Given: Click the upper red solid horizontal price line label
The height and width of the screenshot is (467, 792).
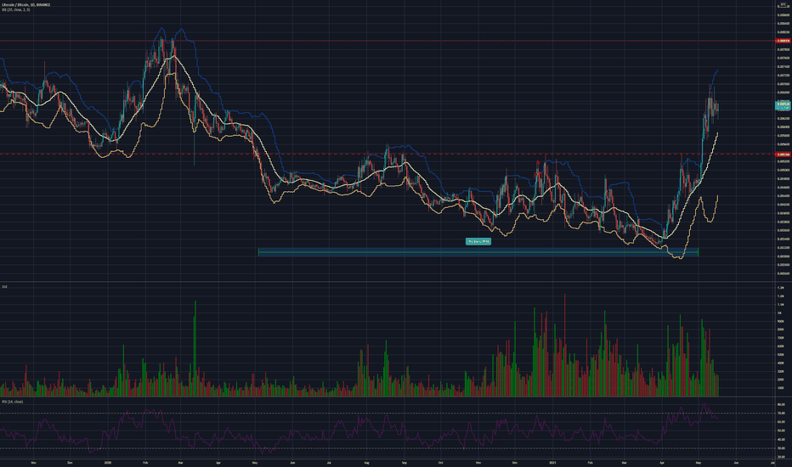Looking at the screenshot, I should click(783, 41).
